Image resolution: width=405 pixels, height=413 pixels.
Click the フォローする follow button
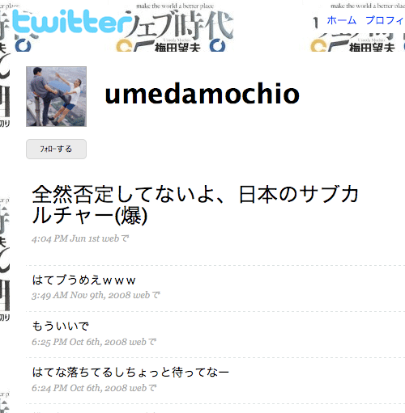(x=56, y=149)
